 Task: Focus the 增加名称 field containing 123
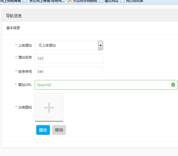tap(69, 59)
